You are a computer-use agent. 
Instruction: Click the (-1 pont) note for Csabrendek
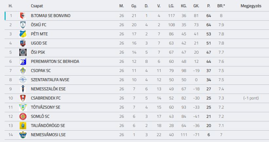251,98
